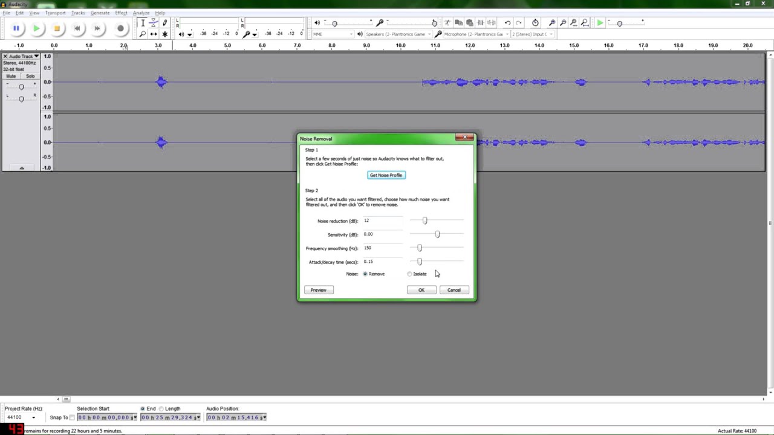
Task: Click the Sync-Lock tracks clock icon
Action: (x=535, y=23)
